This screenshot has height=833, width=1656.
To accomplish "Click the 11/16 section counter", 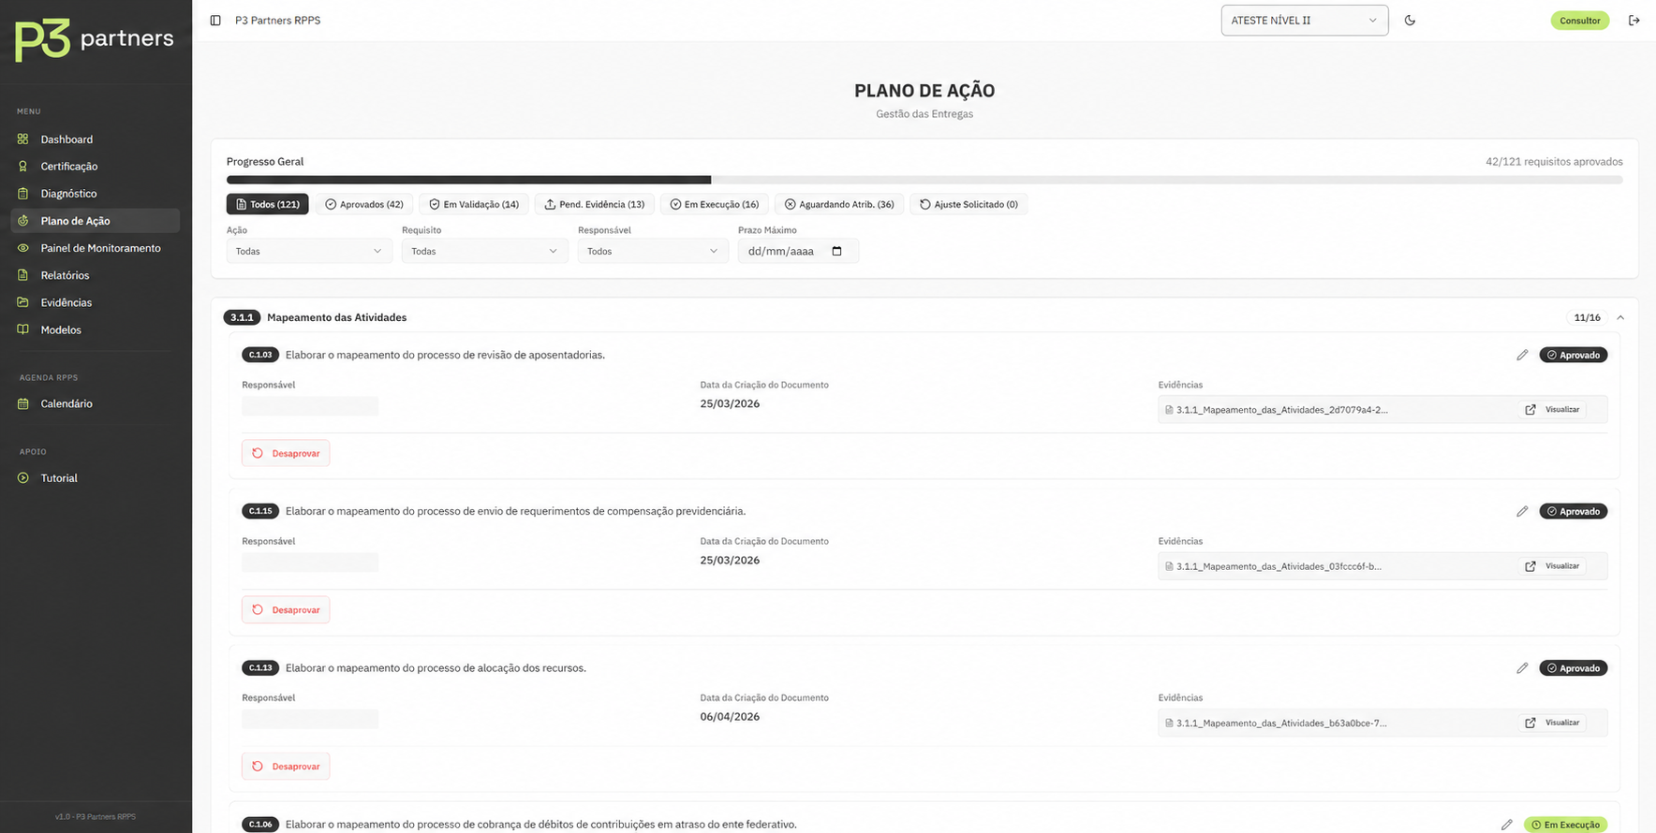I will pyautogui.click(x=1587, y=317).
